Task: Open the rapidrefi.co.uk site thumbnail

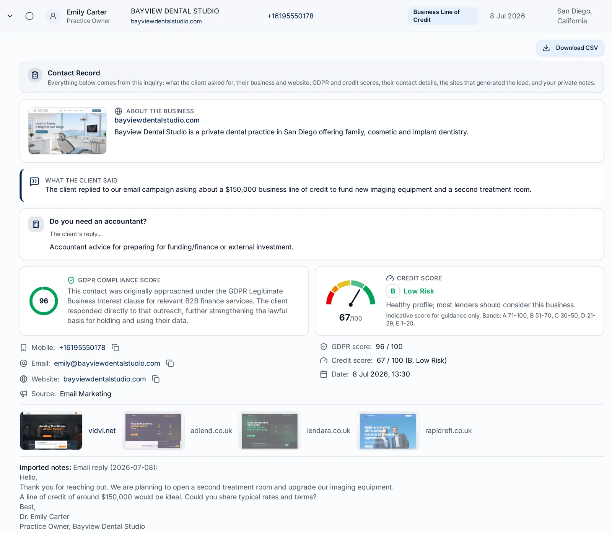Action: (x=388, y=430)
